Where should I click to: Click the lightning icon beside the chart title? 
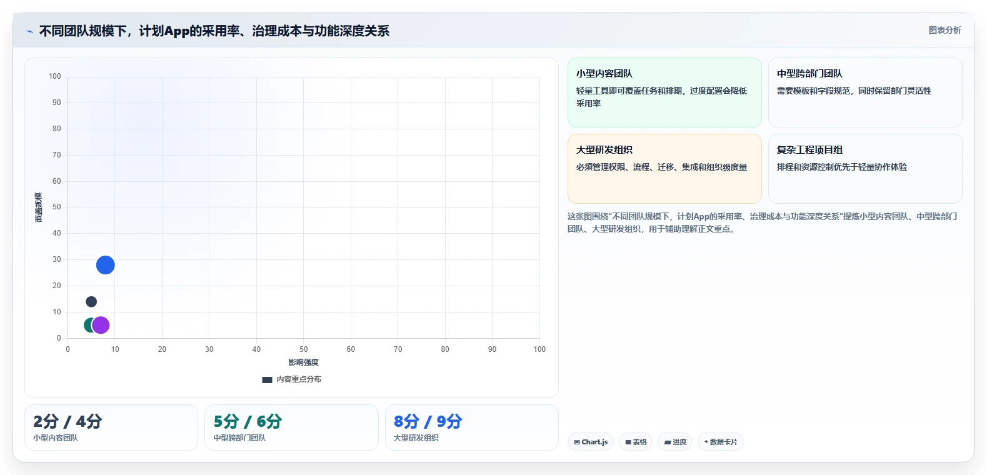[29, 31]
